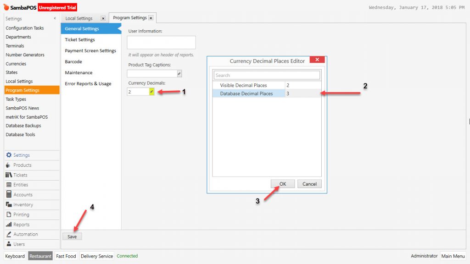Screen dimensions: 470x264
Task: Click the Printing document icon
Action: pos(9,214)
